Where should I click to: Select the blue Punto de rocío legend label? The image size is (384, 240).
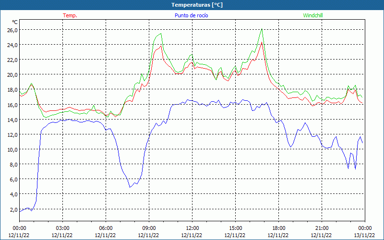point(191,15)
